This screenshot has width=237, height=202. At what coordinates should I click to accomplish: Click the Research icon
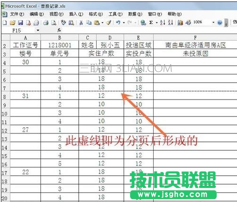[x=71, y=23]
